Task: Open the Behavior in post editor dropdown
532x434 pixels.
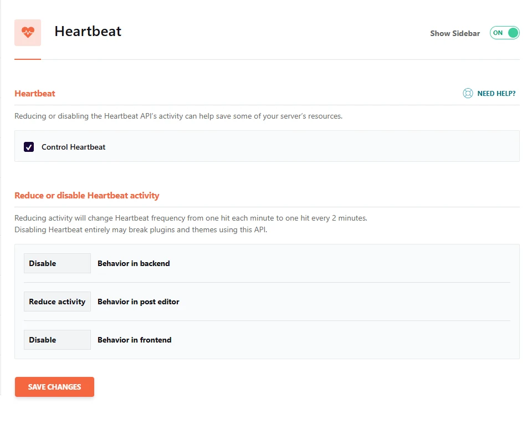Action: [57, 302]
